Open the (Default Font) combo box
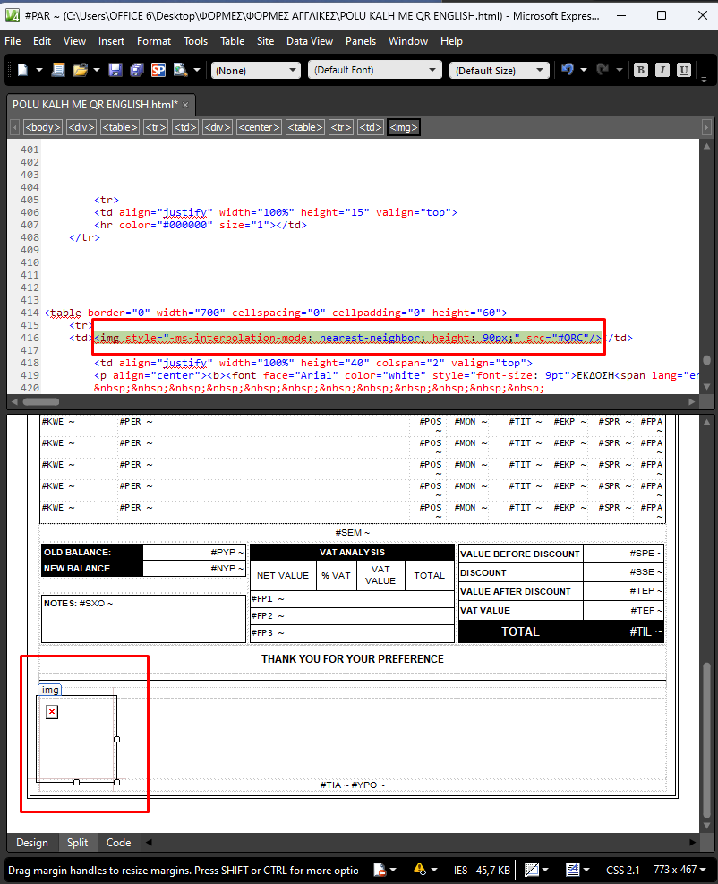Image resolution: width=718 pixels, height=884 pixels. [x=374, y=70]
